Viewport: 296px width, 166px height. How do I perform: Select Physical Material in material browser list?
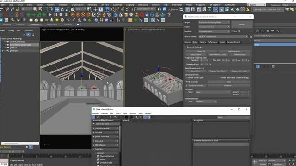107,156
